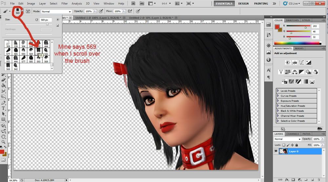This screenshot has width=328, height=182.
Task: Add a Photo Filter adjustment
Action: [308, 72]
